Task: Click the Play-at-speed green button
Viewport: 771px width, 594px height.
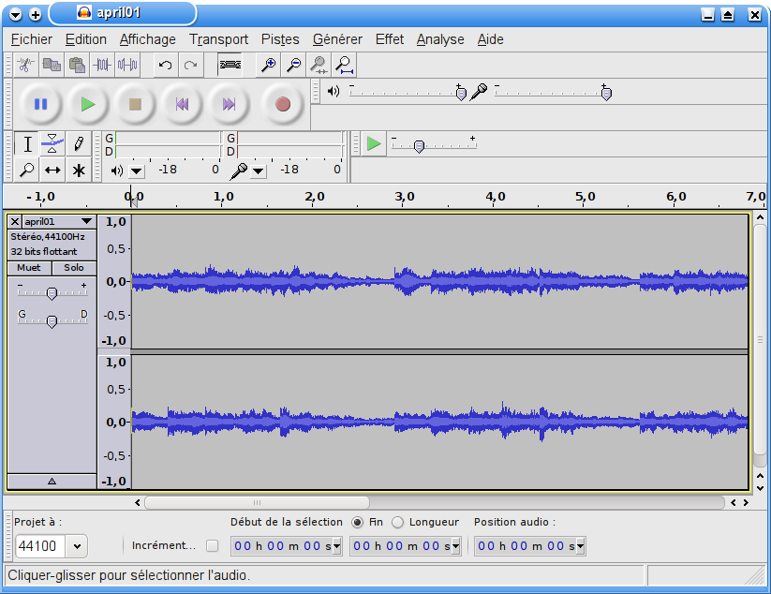Action: coord(374,144)
